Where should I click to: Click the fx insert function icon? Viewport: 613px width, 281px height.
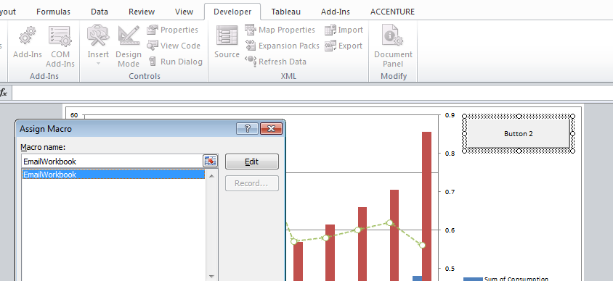tap(4, 93)
